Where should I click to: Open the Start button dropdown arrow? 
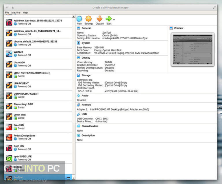coord(114,20)
